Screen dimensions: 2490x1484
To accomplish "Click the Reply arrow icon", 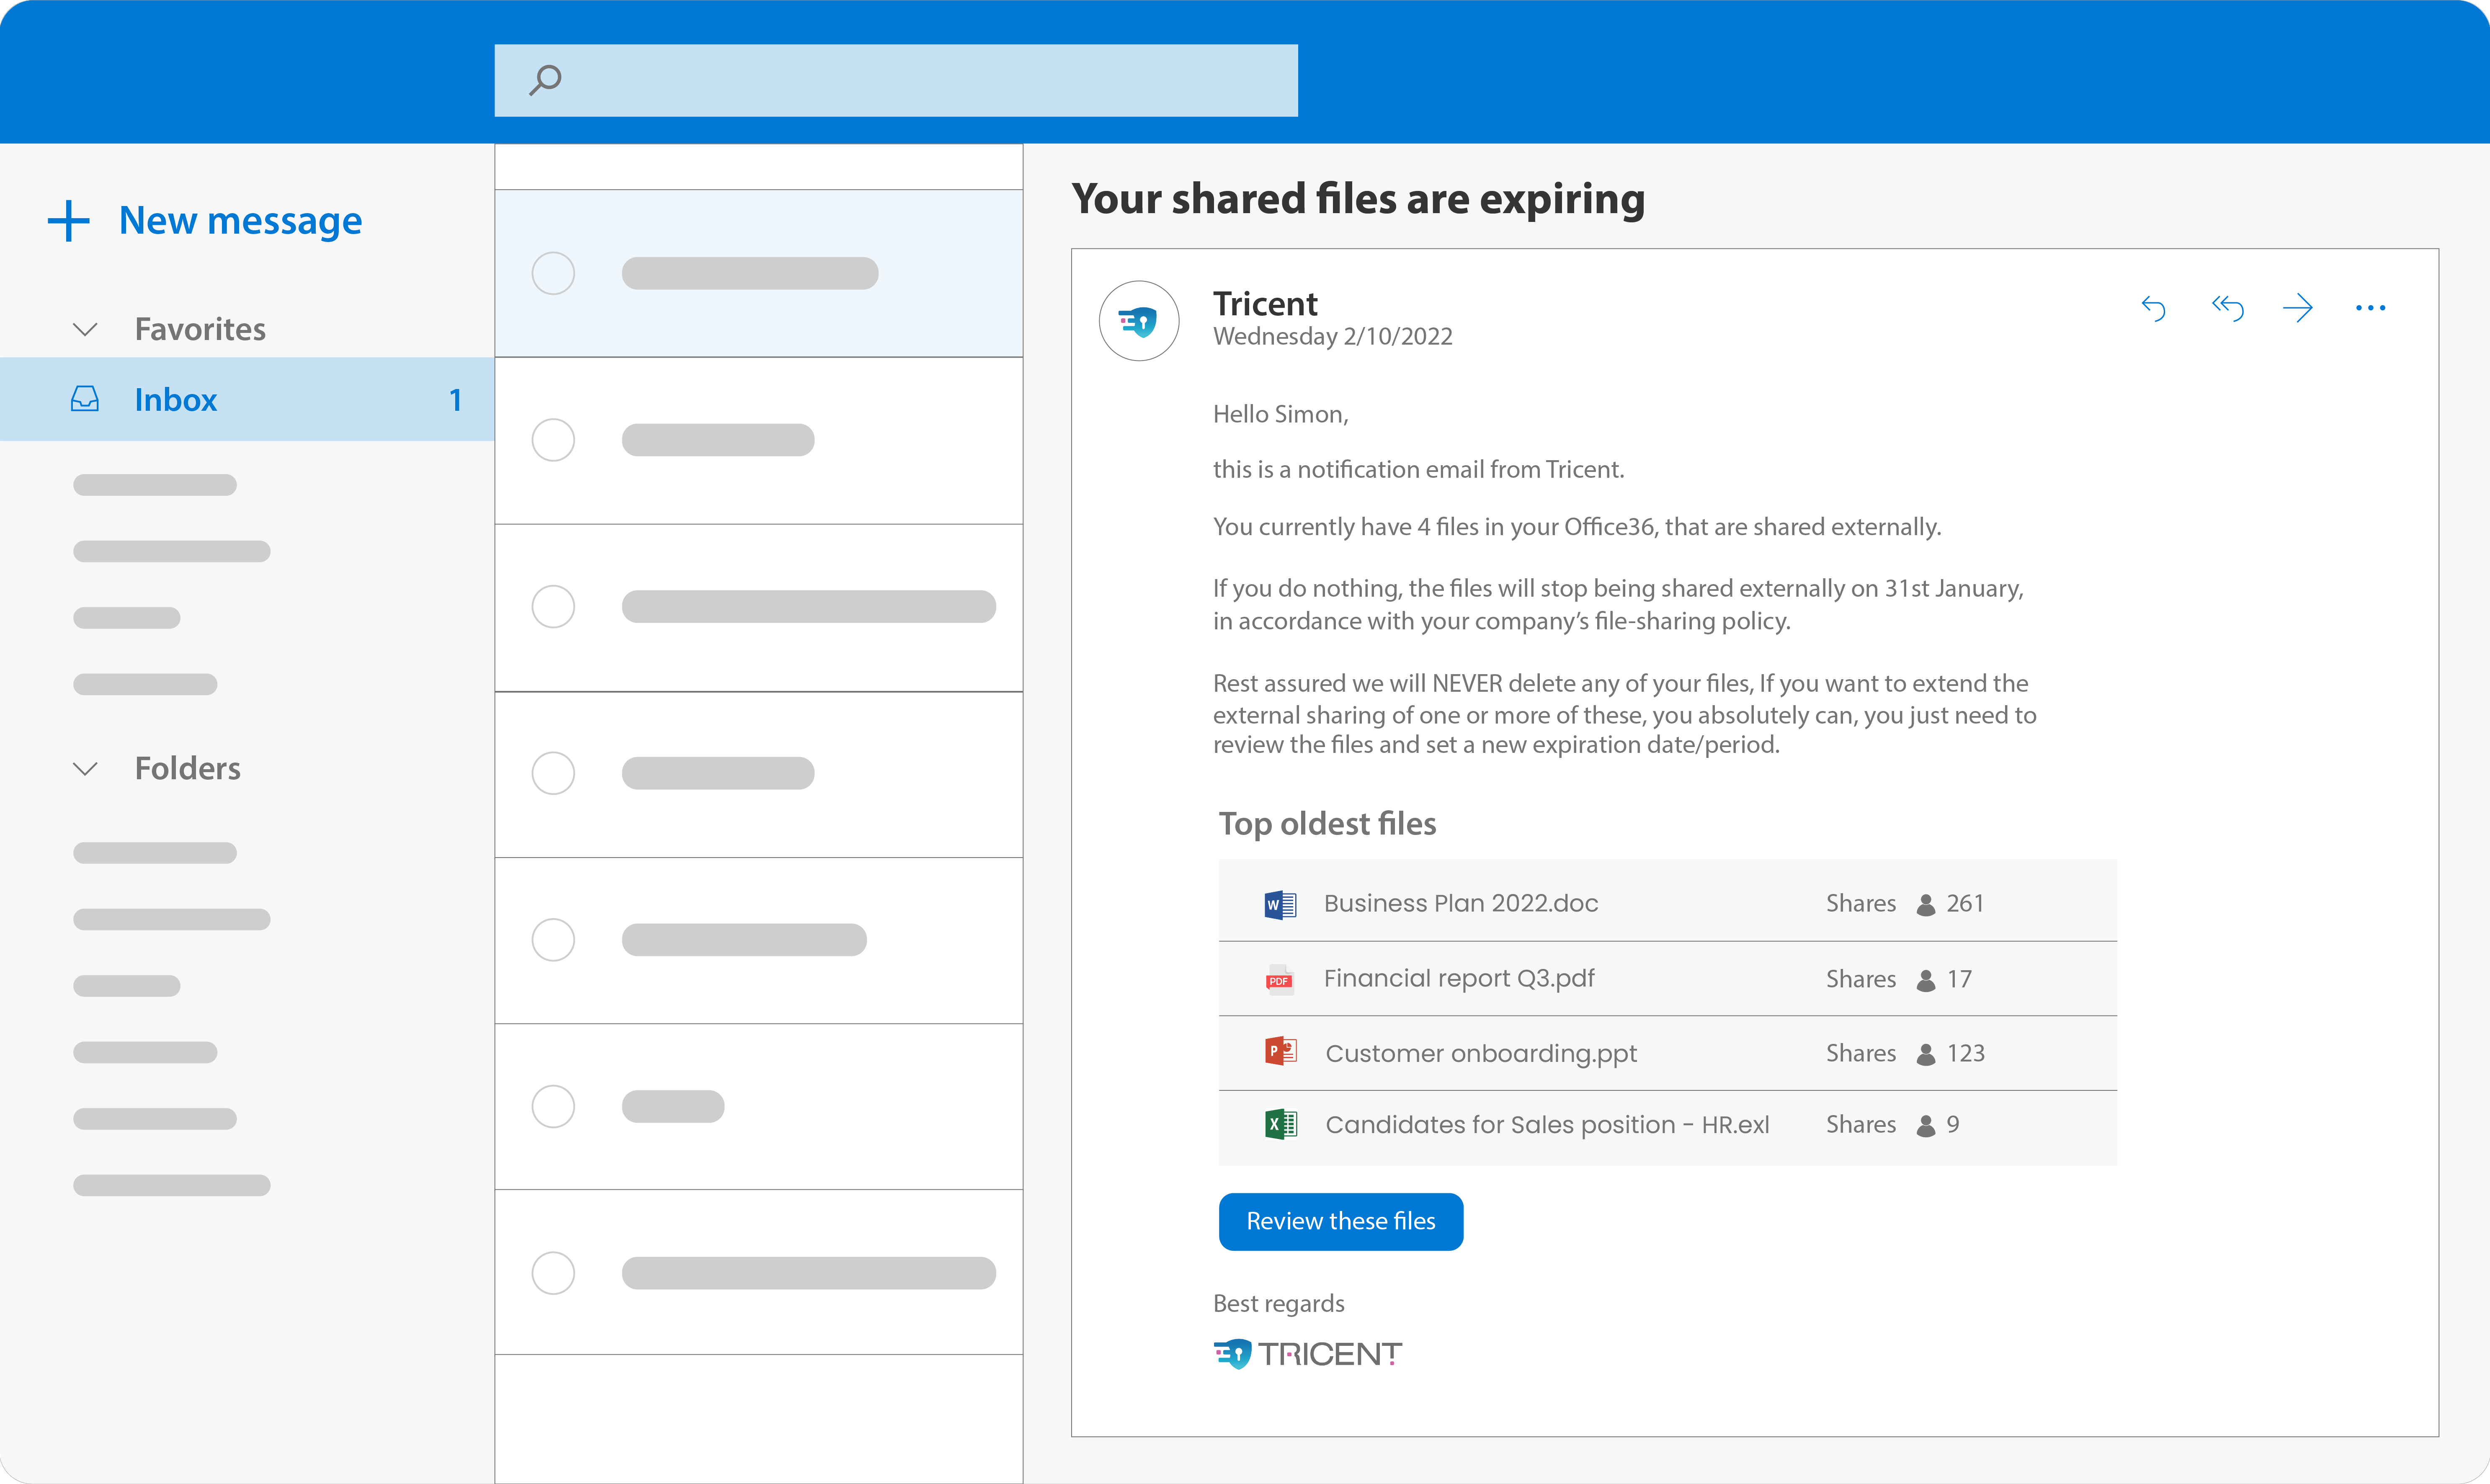I will [x=2153, y=308].
